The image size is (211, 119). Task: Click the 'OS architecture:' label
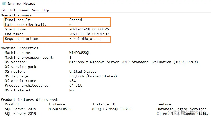click(21, 81)
